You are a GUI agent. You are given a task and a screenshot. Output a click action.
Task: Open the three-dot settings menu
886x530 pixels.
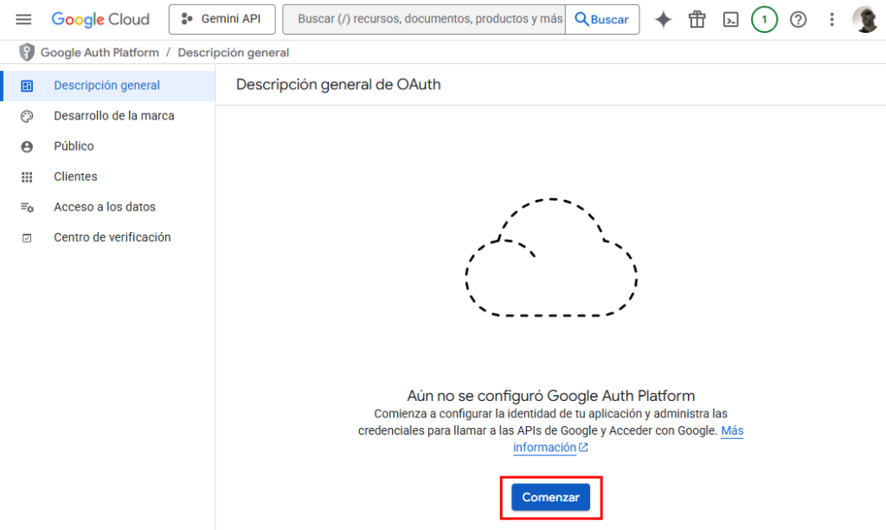click(831, 19)
